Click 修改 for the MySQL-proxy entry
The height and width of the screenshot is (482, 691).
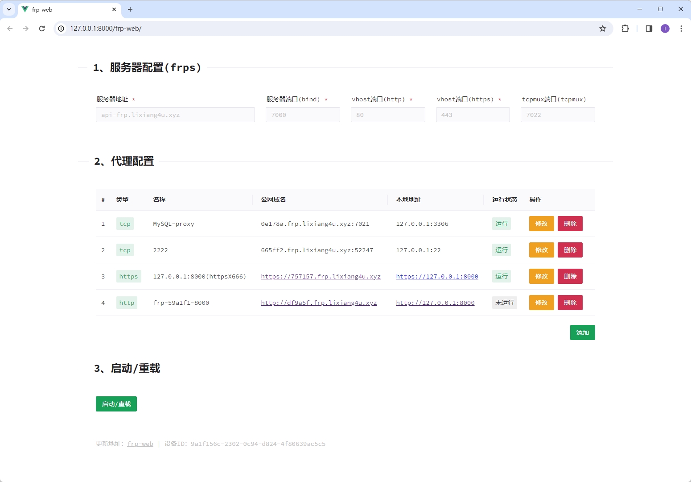541,224
